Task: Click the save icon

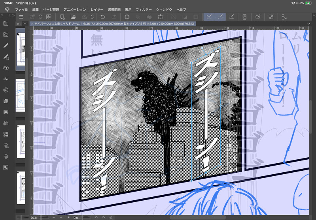Action: [x=84, y=17]
